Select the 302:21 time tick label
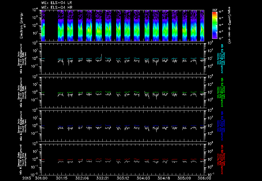Image resolution: width=262 pixels, height=181 pixels. (102, 178)
